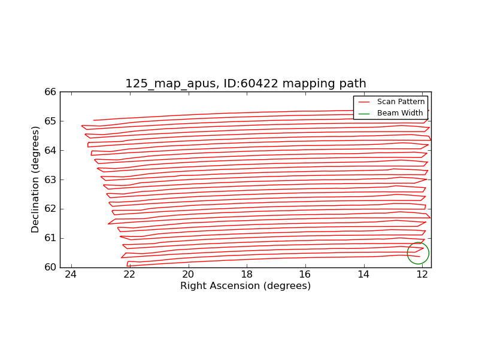This screenshot has width=479, height=359.
Task: Select the 'Scan Pattern' legend label
Action: [401, 102]
